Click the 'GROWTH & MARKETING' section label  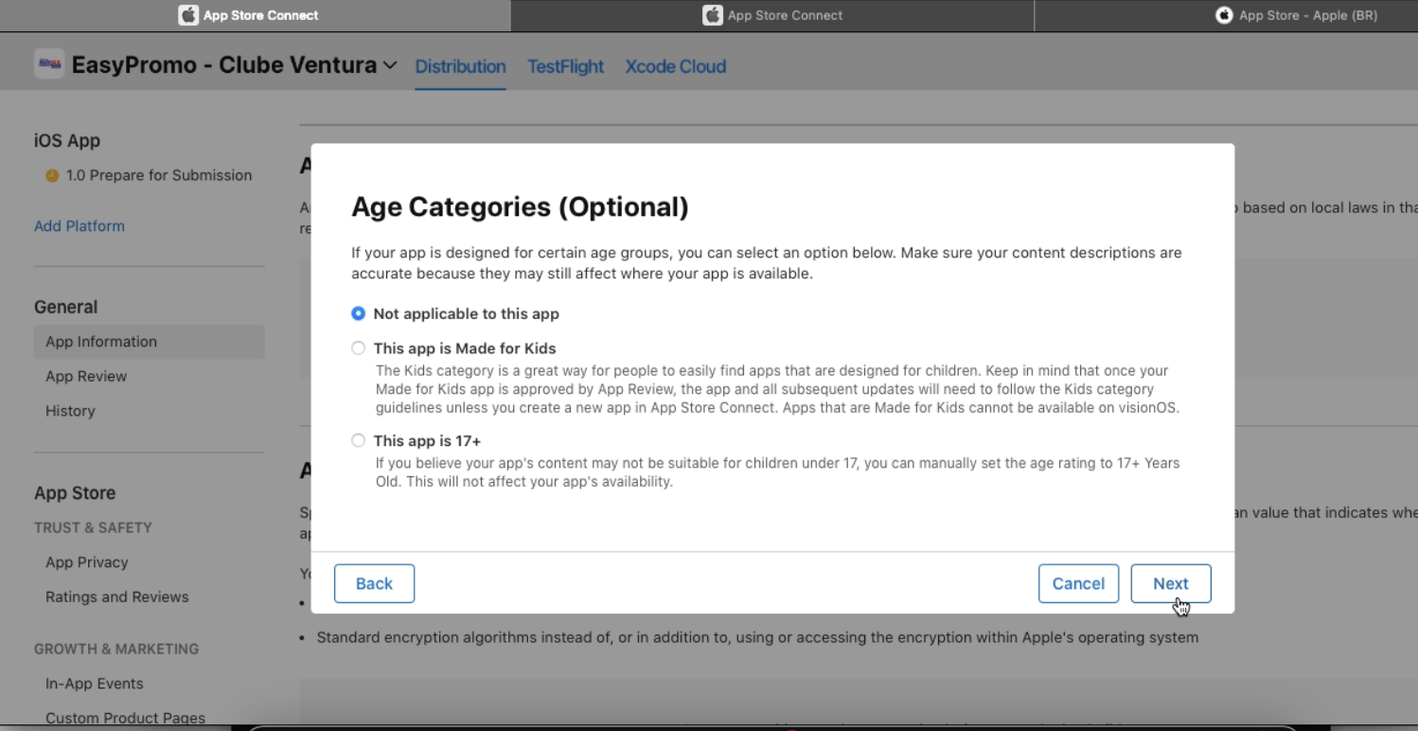pyautogui.click(x=116, y=649)
